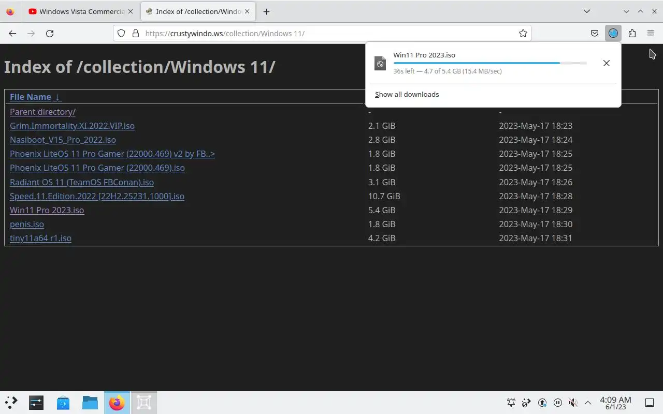This screenshot has height=414, width=663.
Task: Click the padlock site security icon
Action: point(136,33)
